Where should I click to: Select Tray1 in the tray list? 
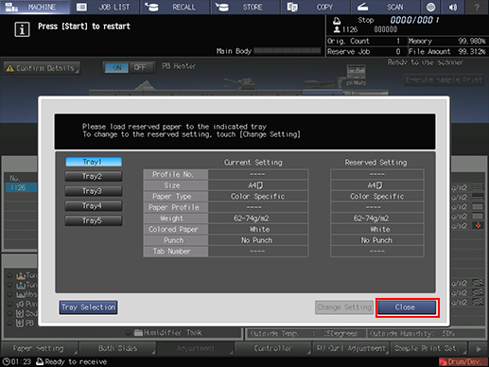(94, 162)
